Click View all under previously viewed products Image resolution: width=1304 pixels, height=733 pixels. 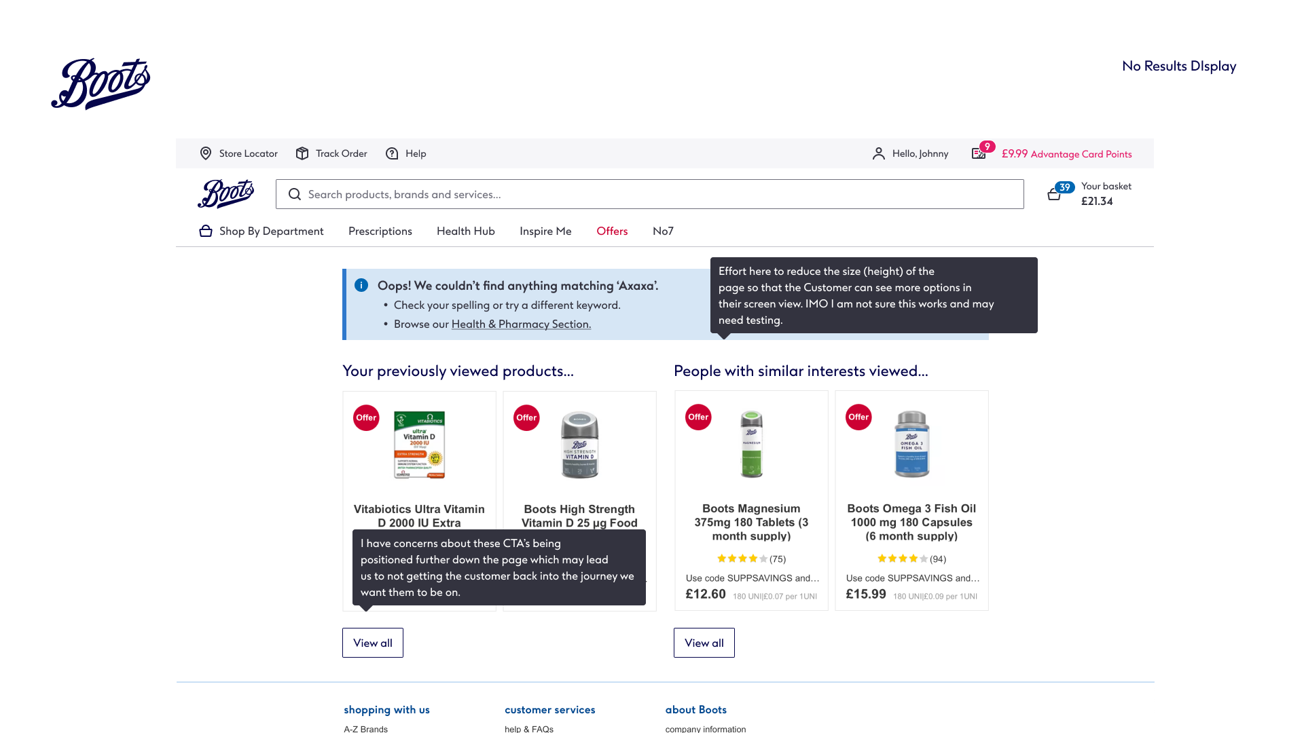(x=372, y=643)
